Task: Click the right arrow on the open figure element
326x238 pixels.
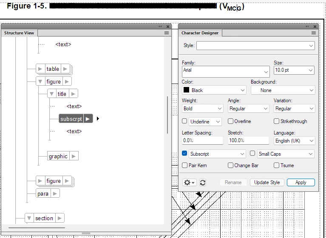Action: (x=67, y=81)
